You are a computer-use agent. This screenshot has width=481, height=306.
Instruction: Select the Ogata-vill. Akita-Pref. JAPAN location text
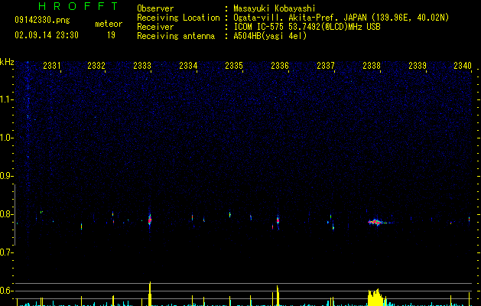click(x=341, y=18)
